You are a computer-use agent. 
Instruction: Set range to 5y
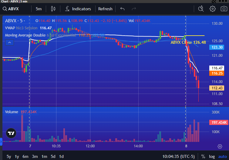tap(9, 156)
